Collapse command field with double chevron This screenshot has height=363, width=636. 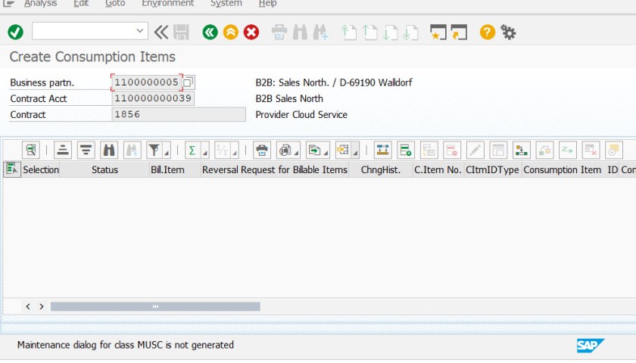click(x=161, y=32)
